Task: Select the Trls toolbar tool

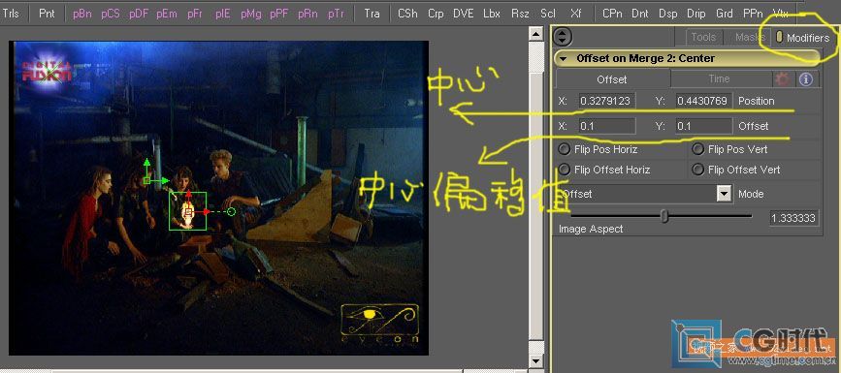Action: click(11, 14)
